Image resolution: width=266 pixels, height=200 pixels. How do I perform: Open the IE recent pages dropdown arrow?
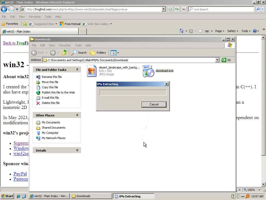click(x=17, y=9)
